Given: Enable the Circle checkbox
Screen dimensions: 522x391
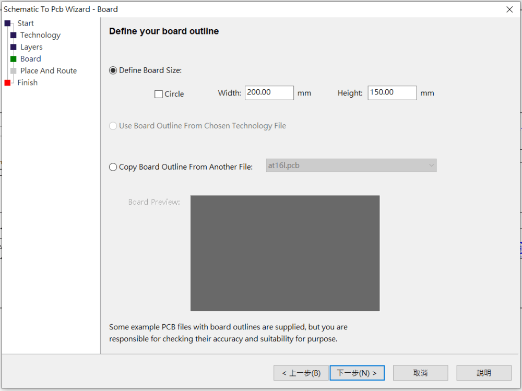Looking at the screenshot, I should pyautogui.click(x=159, y=94).
